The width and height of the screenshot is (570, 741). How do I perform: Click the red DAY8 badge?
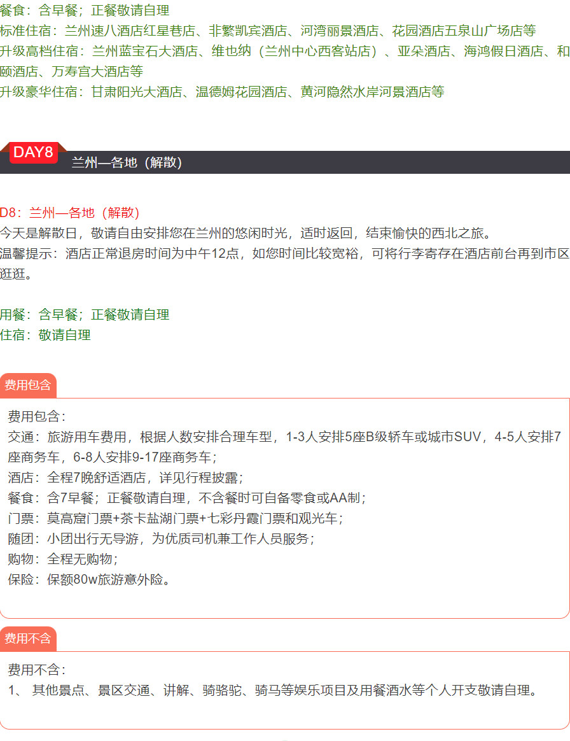click(34, 152)
